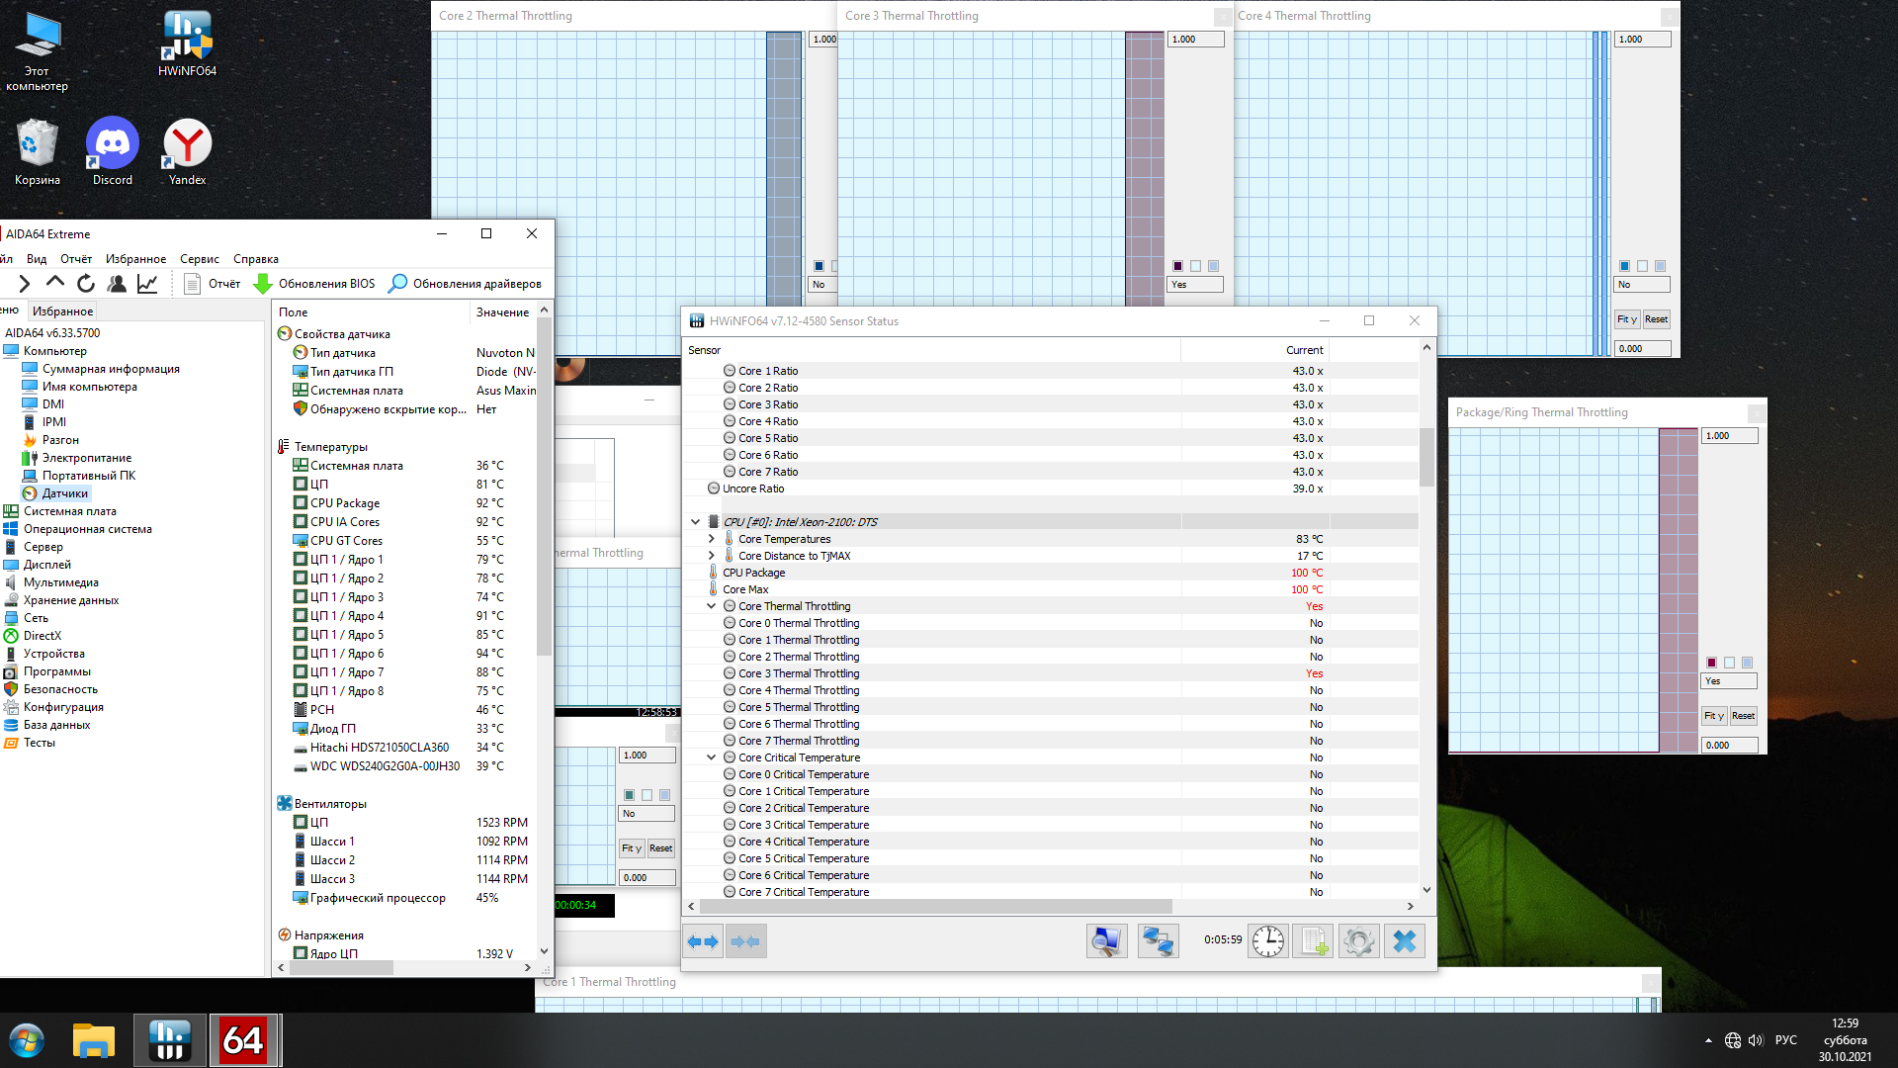Click the HWiNFO clock reset timer icon
Screen dimensions: 1898x1068
[1267, 941]
